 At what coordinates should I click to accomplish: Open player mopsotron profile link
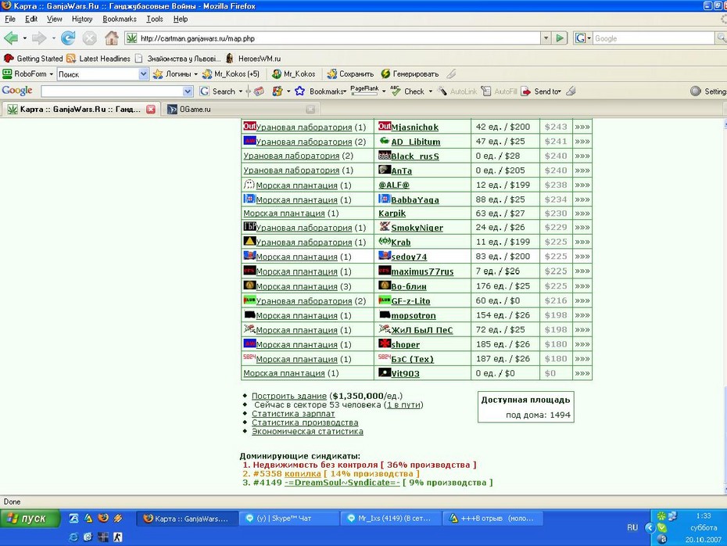coord(413,315)
